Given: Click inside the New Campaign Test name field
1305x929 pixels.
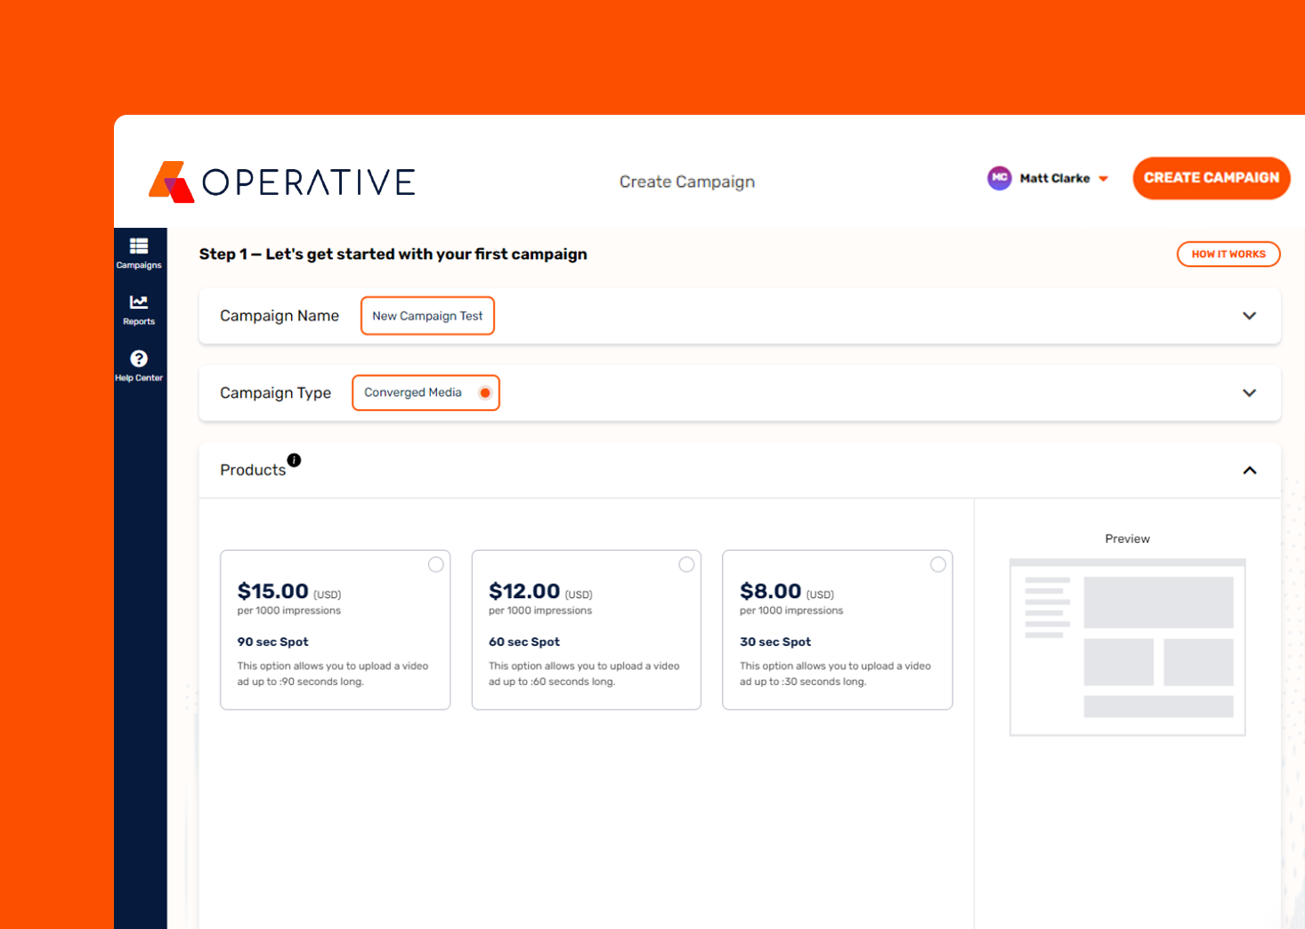Looking at the screenshot, I should 427,315.
